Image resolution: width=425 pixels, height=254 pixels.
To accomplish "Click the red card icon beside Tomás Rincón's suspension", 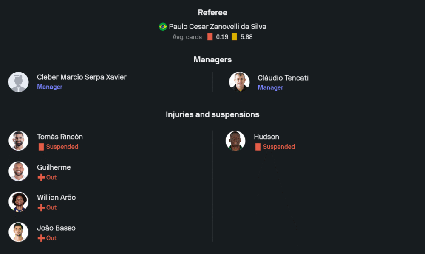I will click(41, 147).
